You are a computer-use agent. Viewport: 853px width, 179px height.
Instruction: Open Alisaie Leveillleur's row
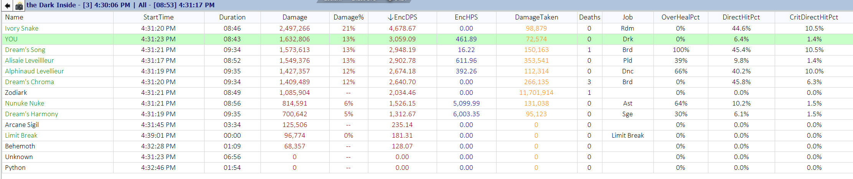[x=427, y=60]
